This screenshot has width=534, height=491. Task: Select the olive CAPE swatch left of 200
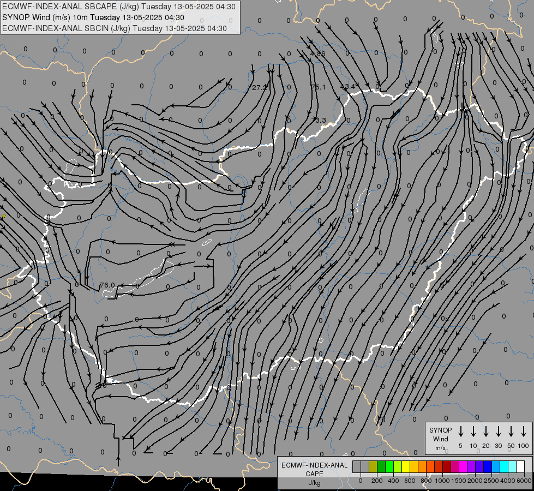pos(373,466)
